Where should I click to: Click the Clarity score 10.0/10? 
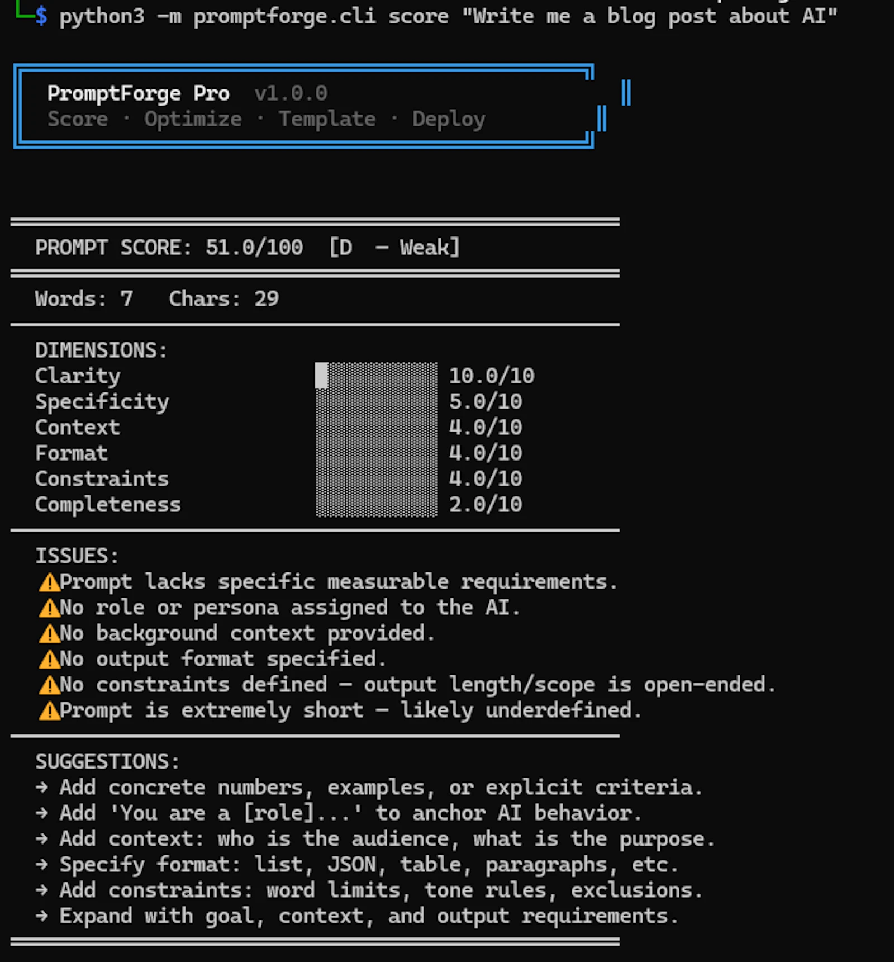point(492,376)
